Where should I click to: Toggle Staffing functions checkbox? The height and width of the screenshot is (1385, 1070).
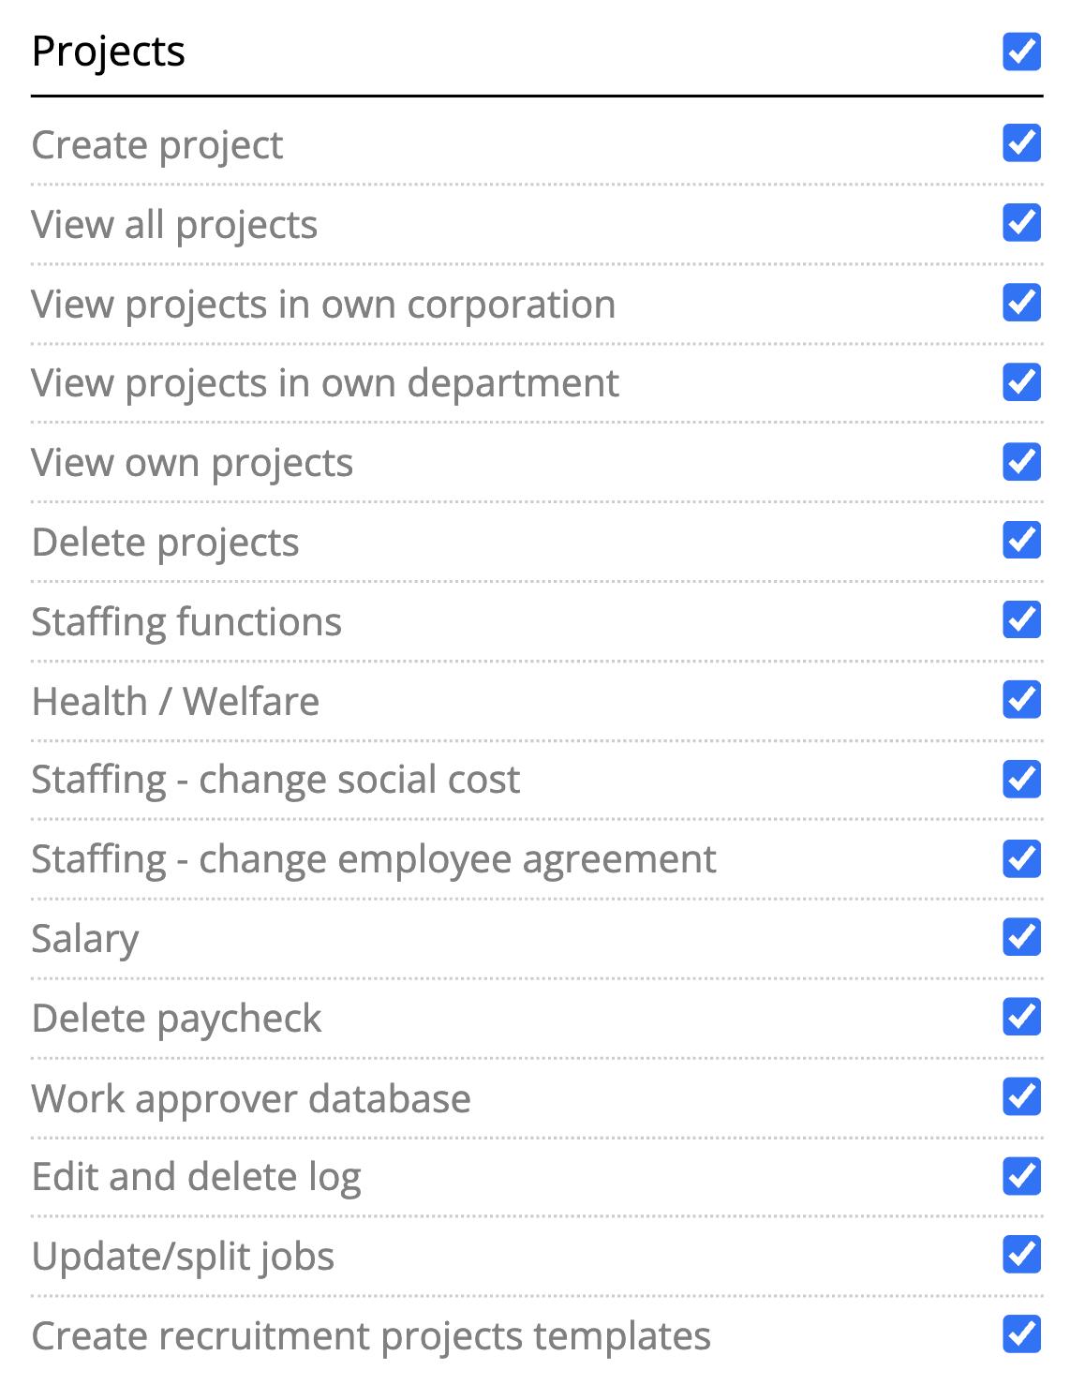click(x=1021, y=620)
